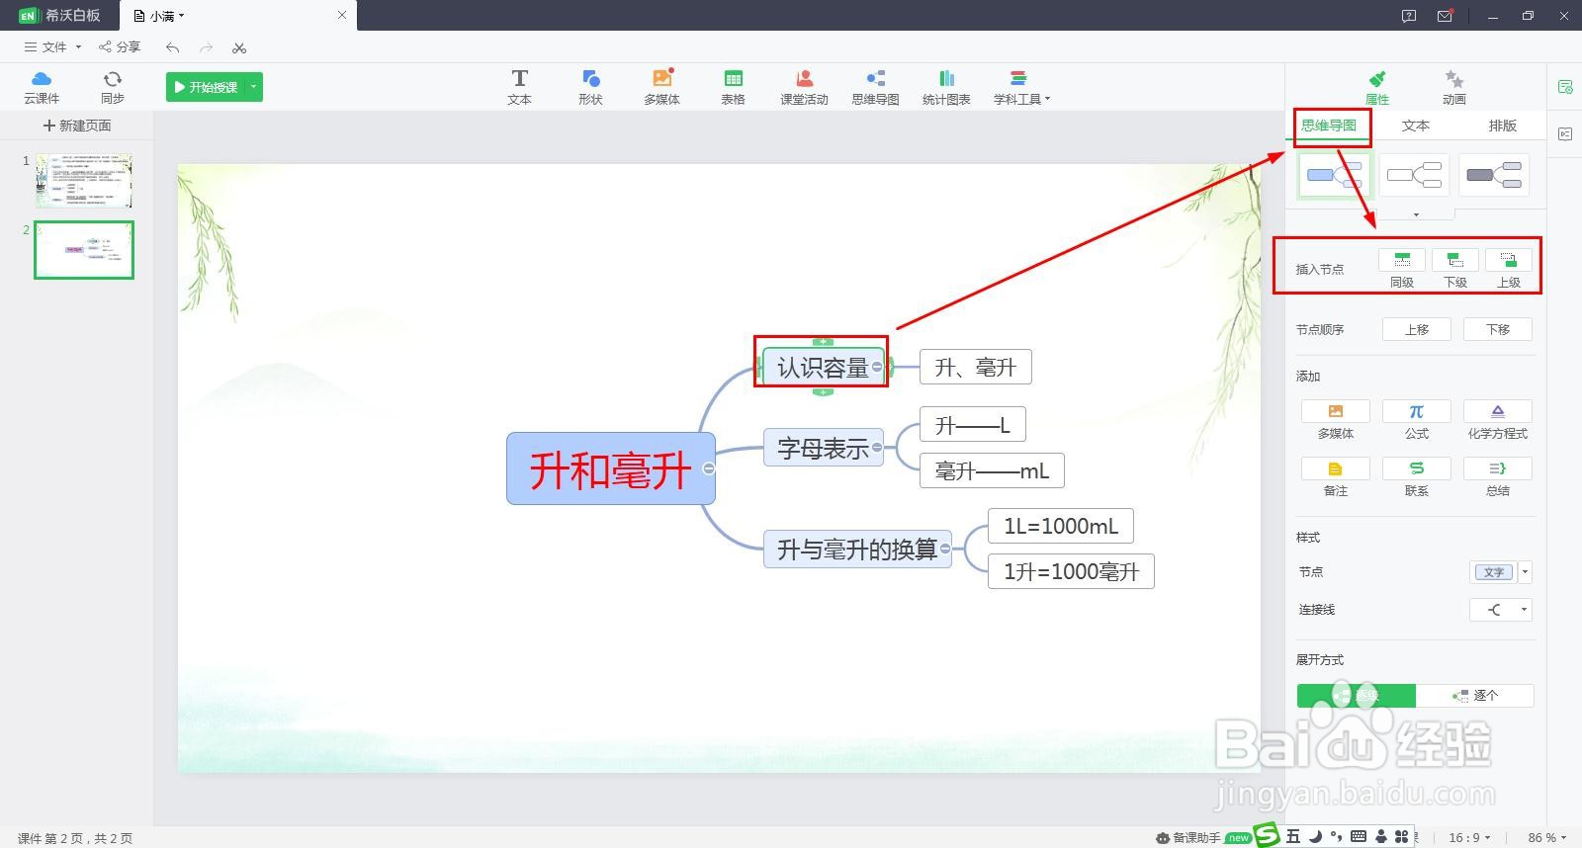Screen dimensions: 1582x848
Task: Open the 属性 properties panel
Action: (x=1377, y=87)
